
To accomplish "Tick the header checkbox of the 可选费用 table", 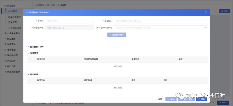I will point(30,80).
